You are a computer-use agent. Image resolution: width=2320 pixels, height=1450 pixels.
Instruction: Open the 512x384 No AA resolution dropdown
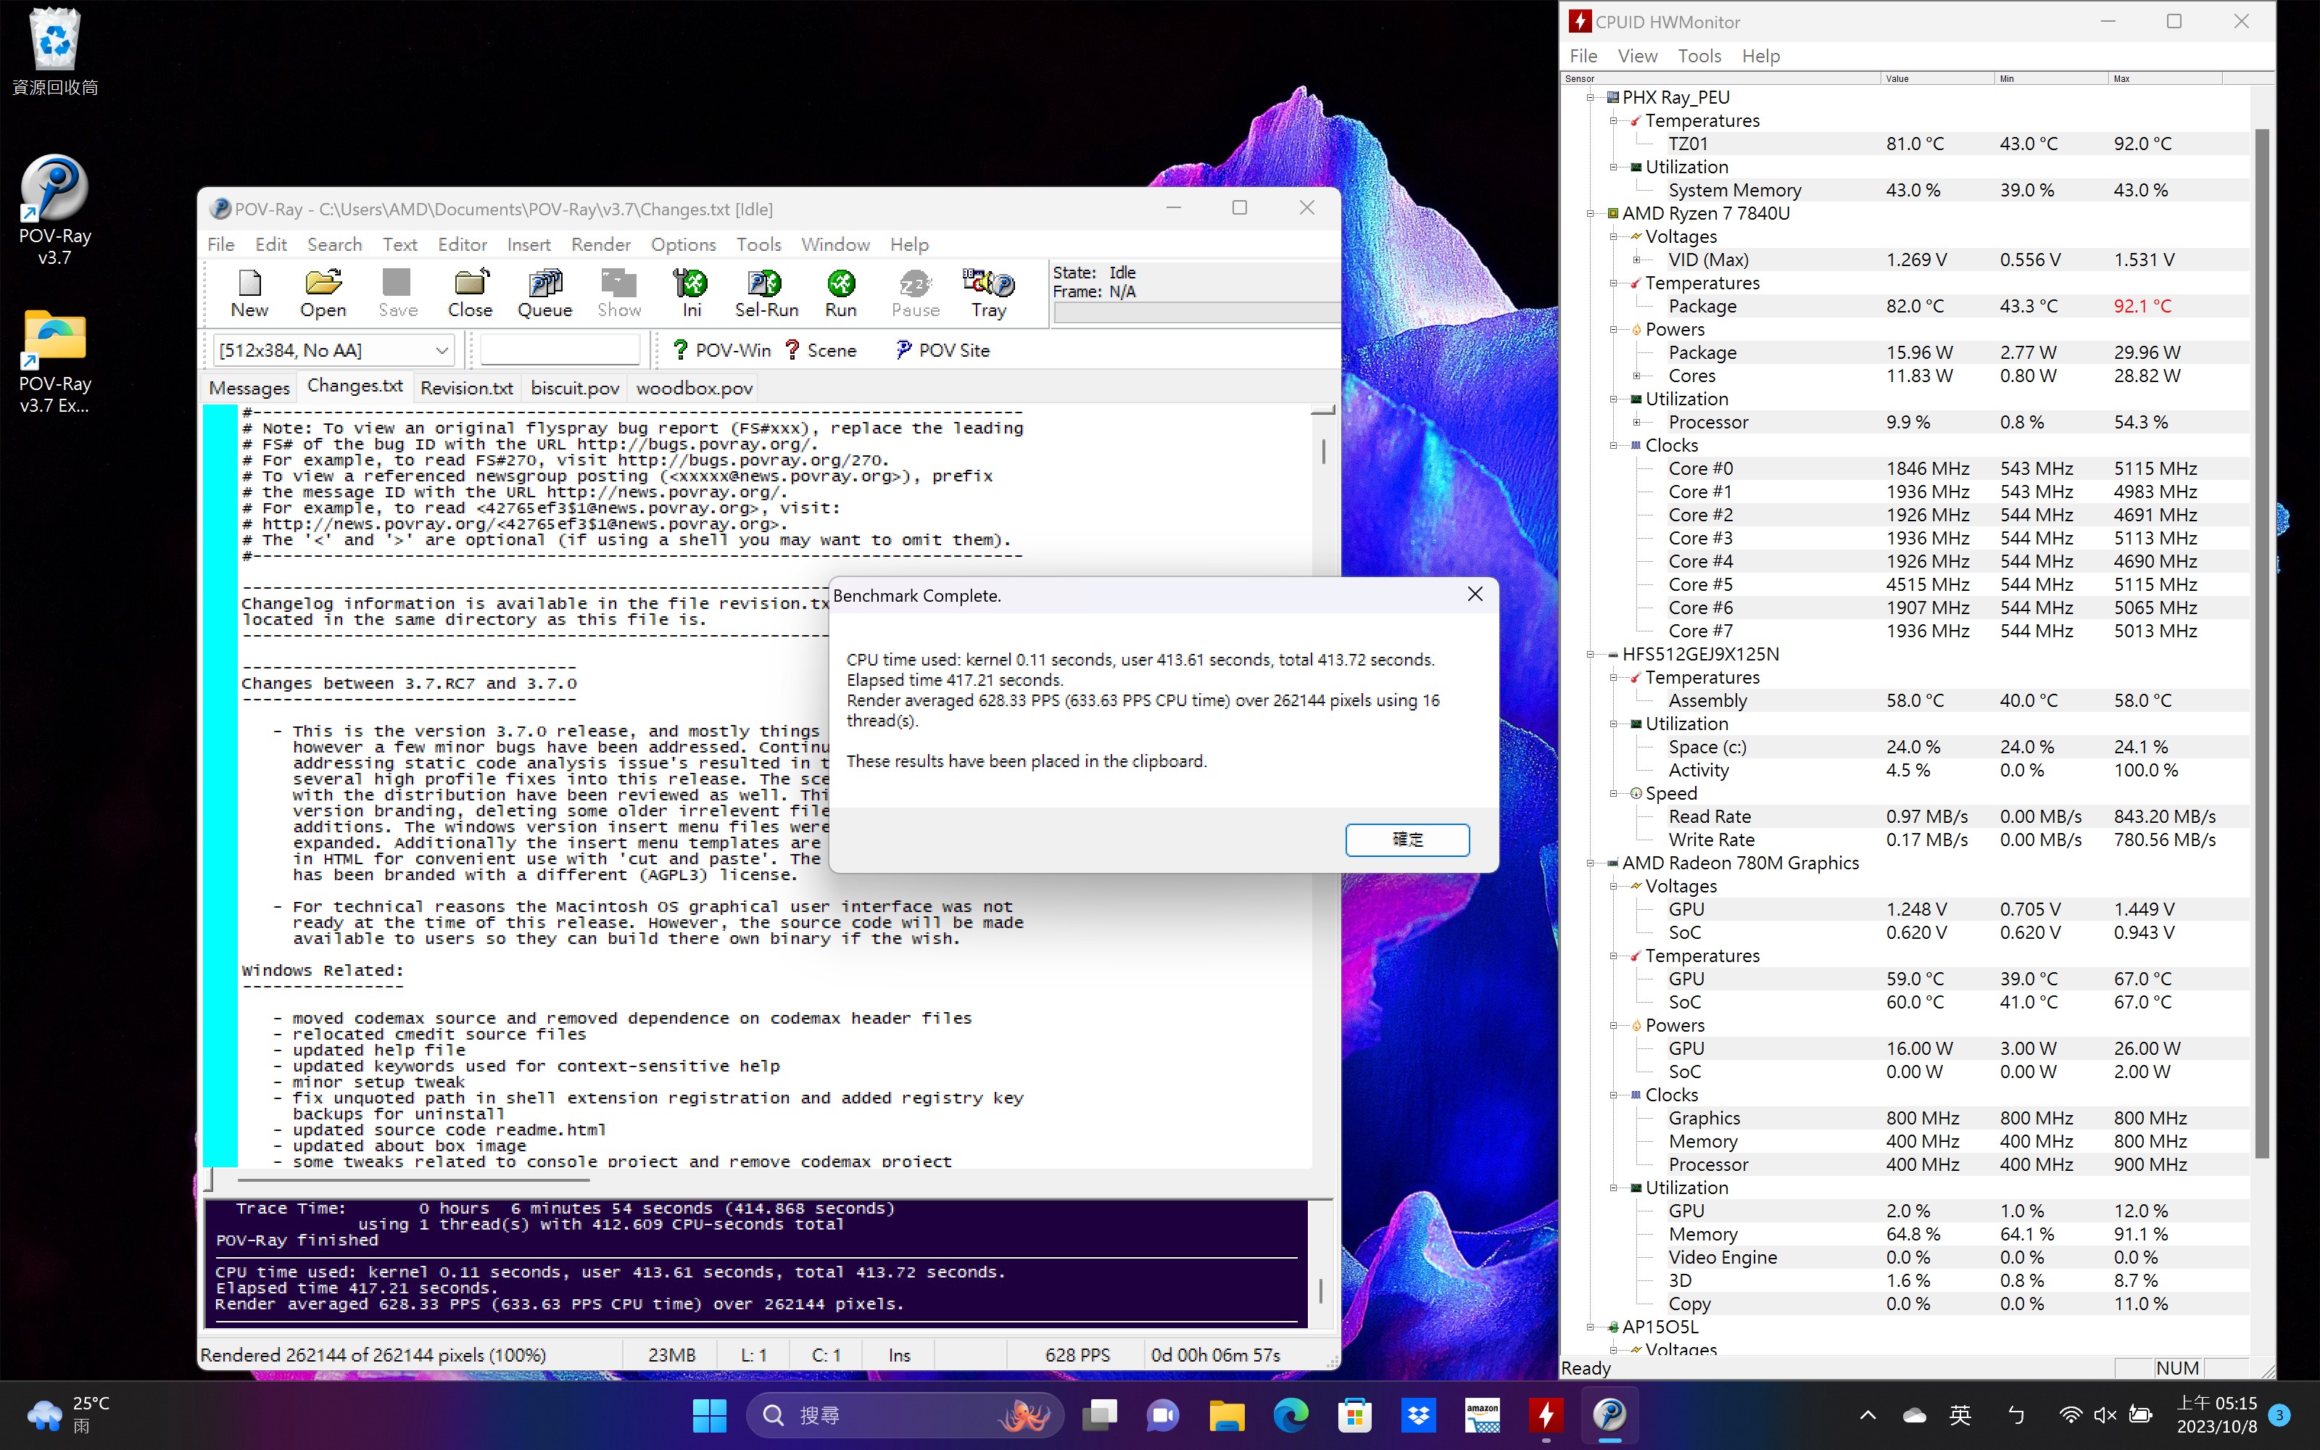[441, 350]
